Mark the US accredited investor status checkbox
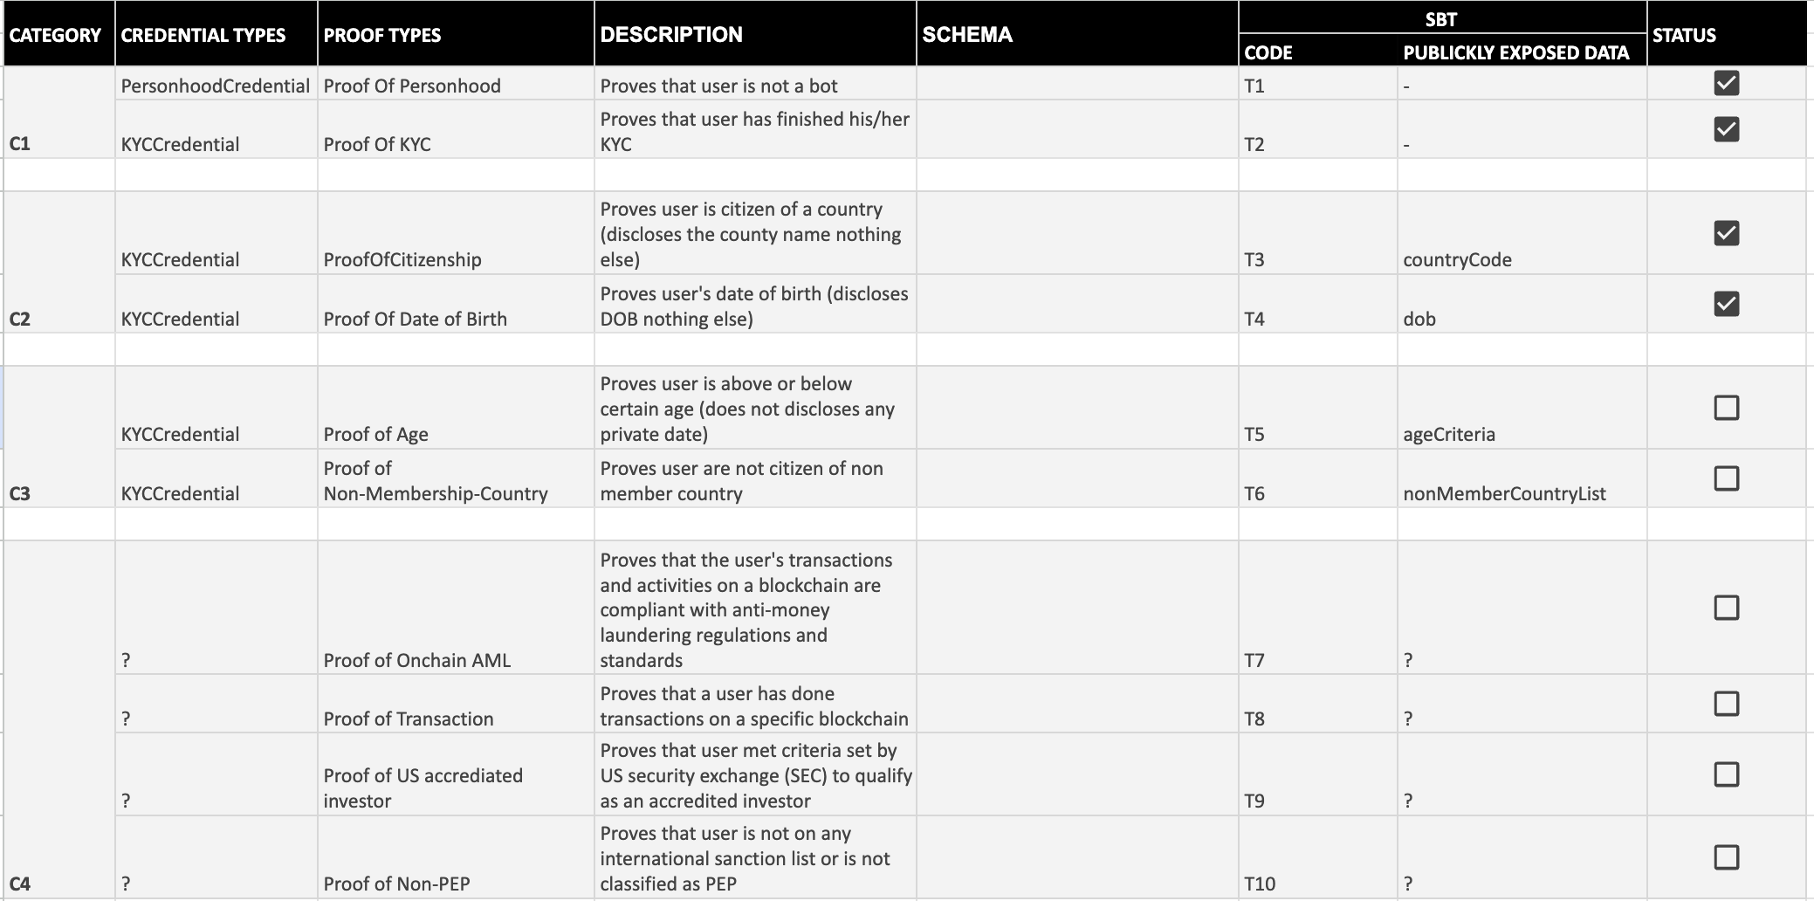The width and height of the screenshot is (1814, 901). (1726, 774)
